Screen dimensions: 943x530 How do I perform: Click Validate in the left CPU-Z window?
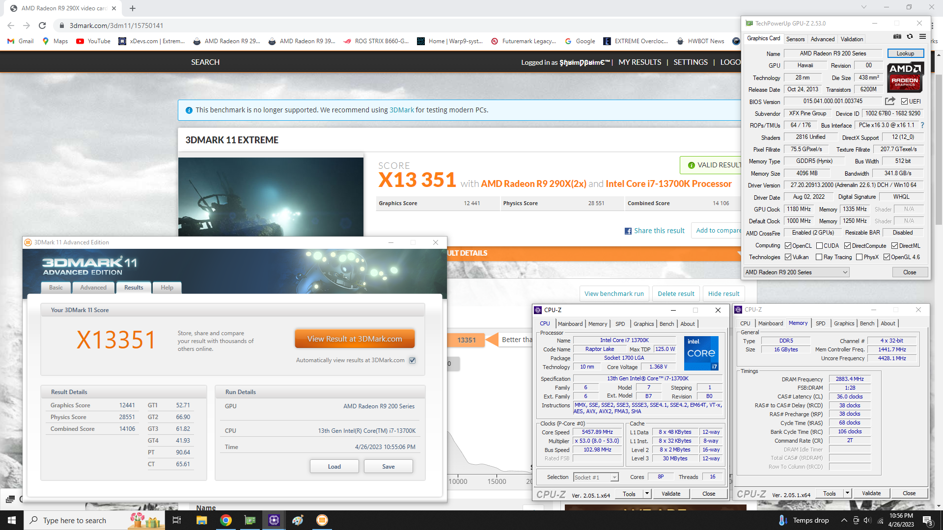(x=671, y=494)
